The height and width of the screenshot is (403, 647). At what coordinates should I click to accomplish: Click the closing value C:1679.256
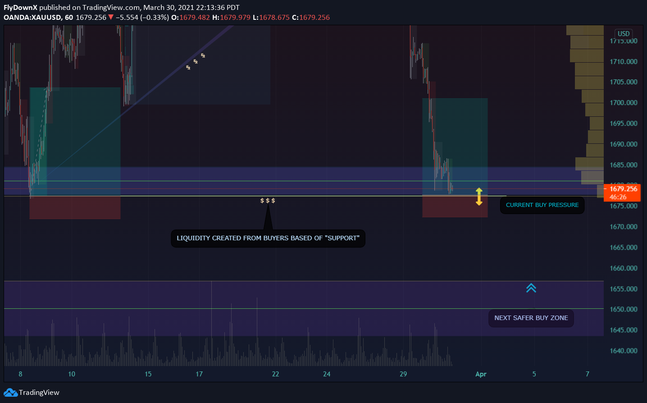[x=311, y=17]
